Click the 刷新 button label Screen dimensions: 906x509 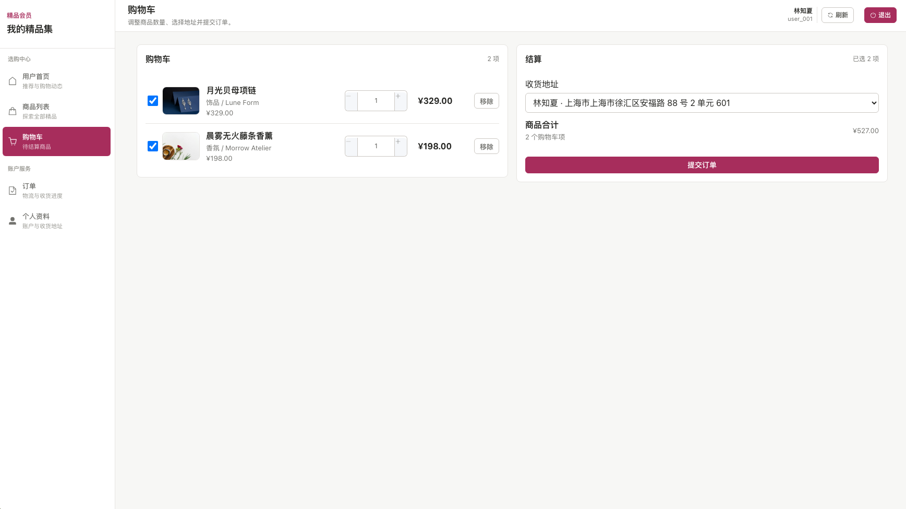[x=842, y=15]
